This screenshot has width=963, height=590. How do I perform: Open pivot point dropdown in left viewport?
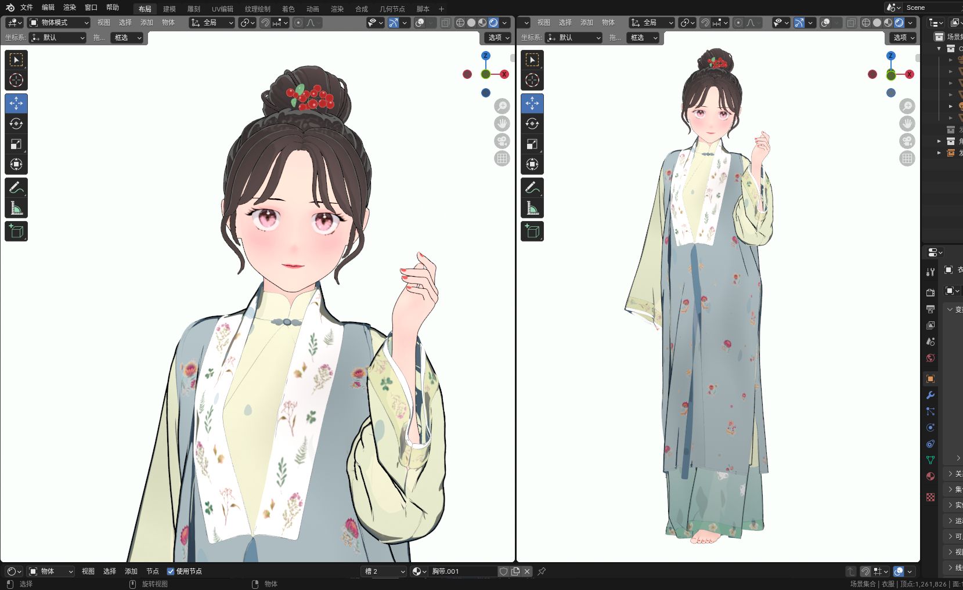[248, 23]
